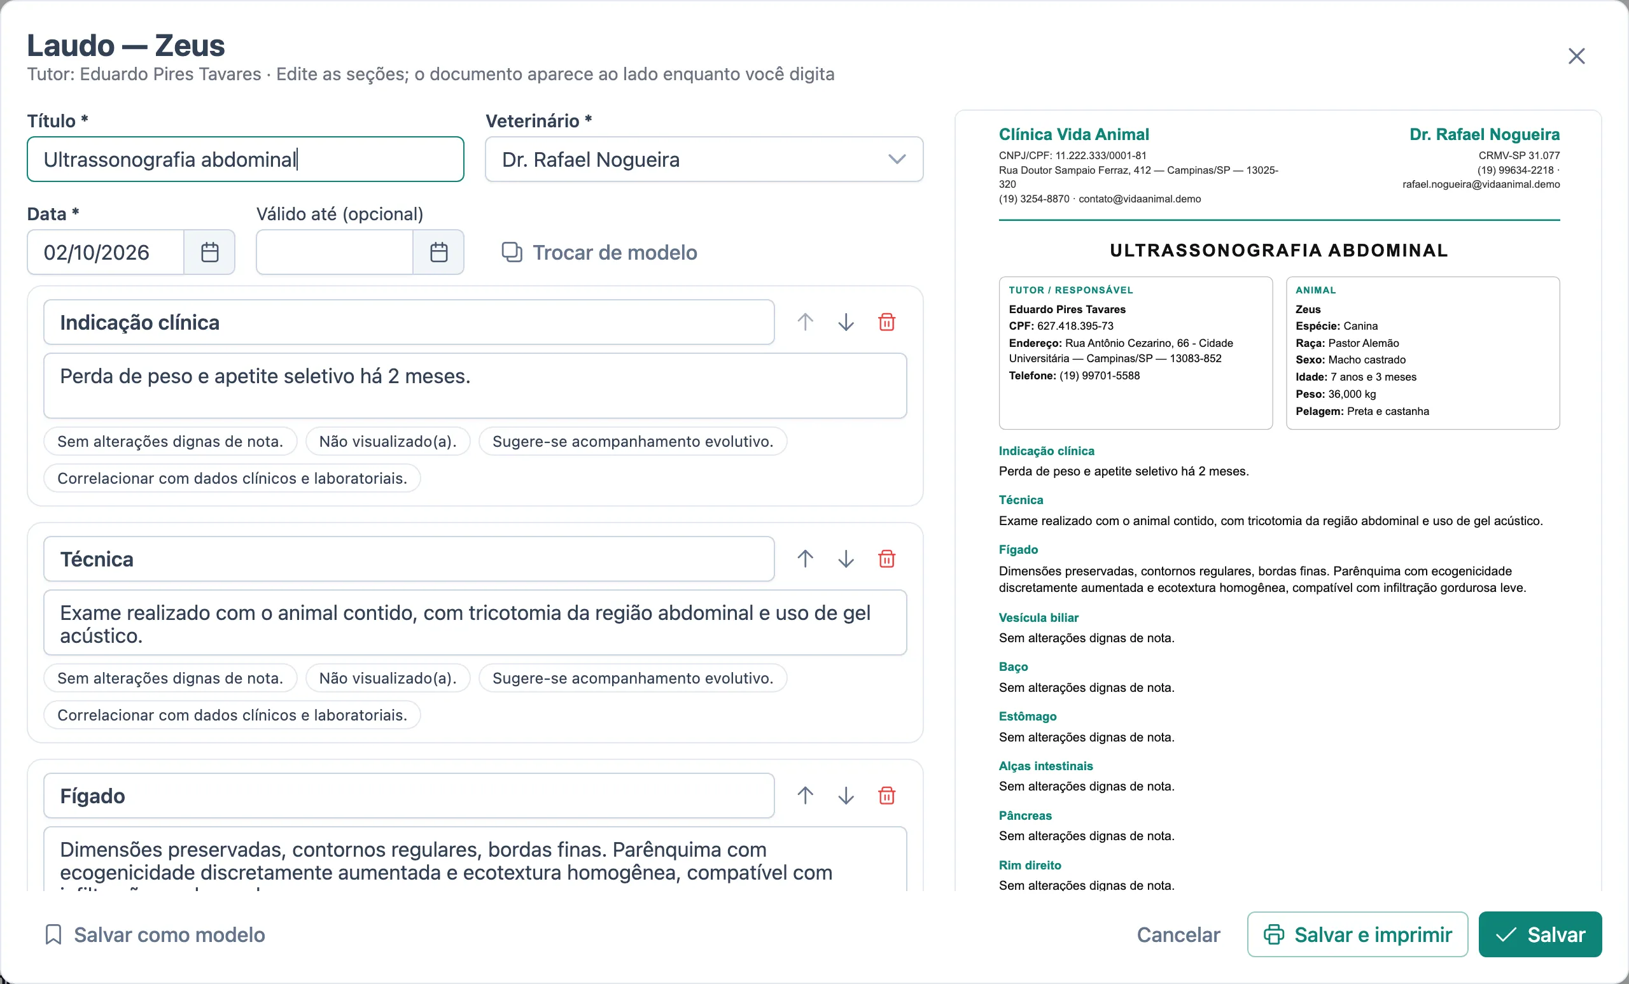Focus the Título input field
Viewport: 1629px width, 984px height.
[x=245, y=159]
